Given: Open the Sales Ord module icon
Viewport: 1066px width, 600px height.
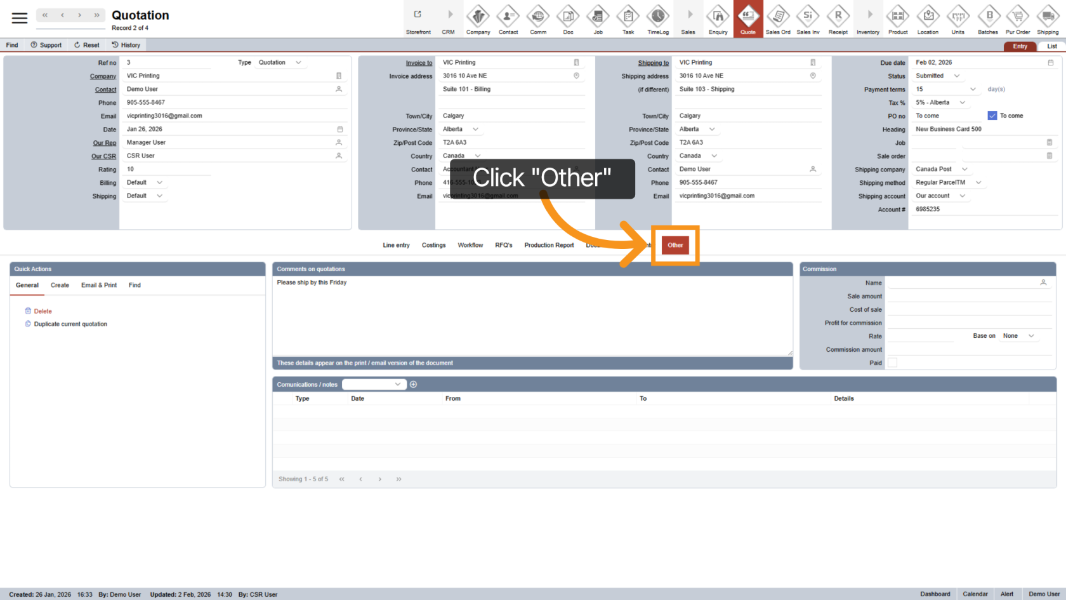Looking at the screenshot, I should pos(777,19).
